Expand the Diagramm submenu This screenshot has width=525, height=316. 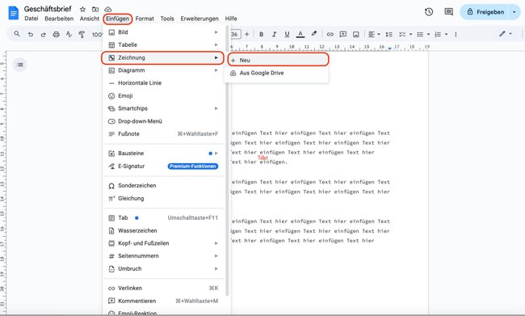point(163,70)
